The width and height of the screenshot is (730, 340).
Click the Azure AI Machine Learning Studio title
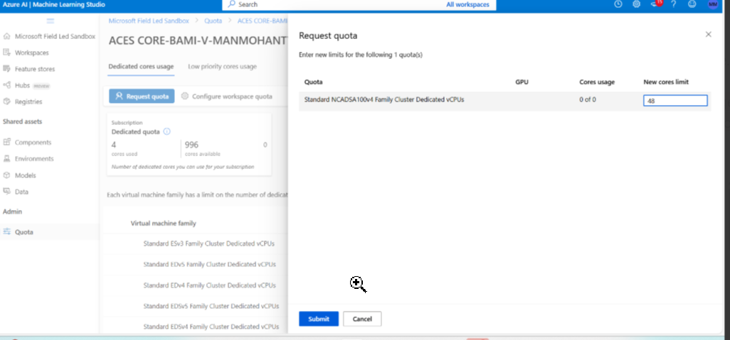click(x=54, y=5)
